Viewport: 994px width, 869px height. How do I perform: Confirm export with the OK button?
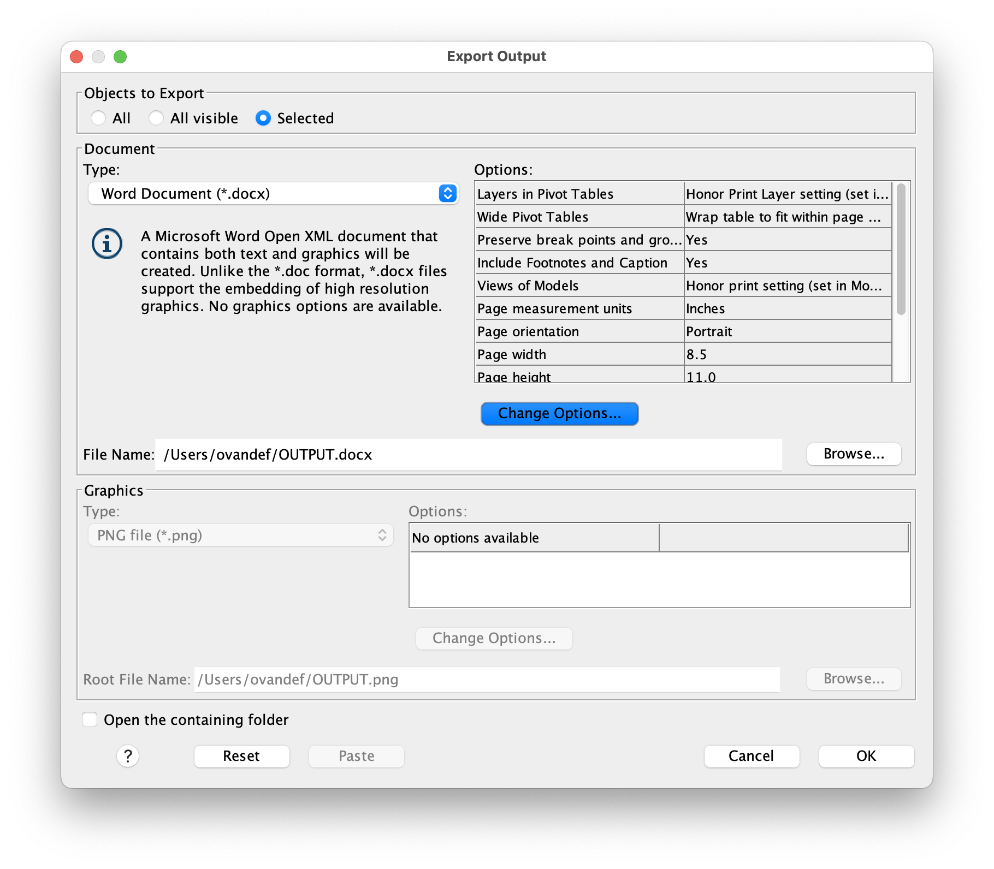pos(866,756)
